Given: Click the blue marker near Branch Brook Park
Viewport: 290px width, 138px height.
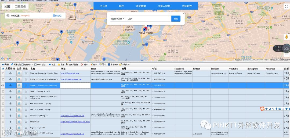Looking at the screenshot, I should [x=75, y=5].
